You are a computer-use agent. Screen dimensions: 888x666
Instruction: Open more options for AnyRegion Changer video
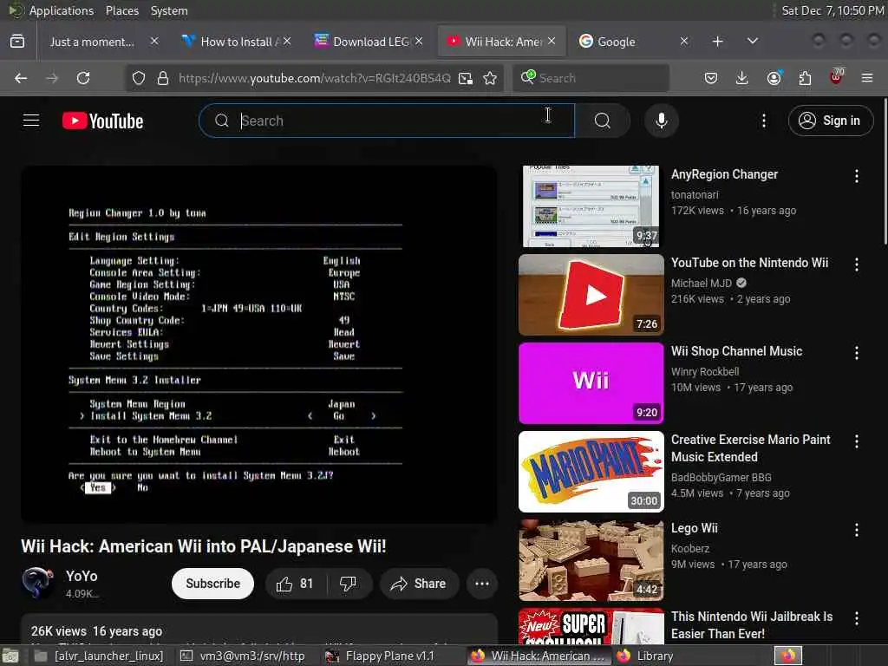(856, 176)
